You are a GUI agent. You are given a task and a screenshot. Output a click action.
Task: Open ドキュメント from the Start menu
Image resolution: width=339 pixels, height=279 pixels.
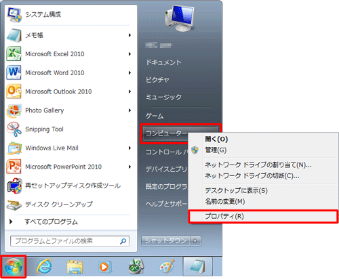point(163,62)
